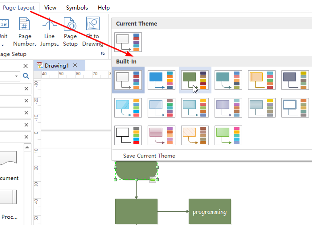Open the Help menu
This screenshot has height=225, width=312.
pyautogui.click(x=103, y=7)
